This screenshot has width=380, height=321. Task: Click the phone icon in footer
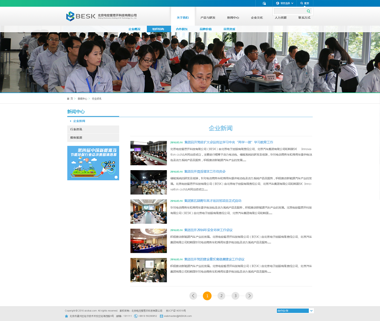click(x=135, y=316)
